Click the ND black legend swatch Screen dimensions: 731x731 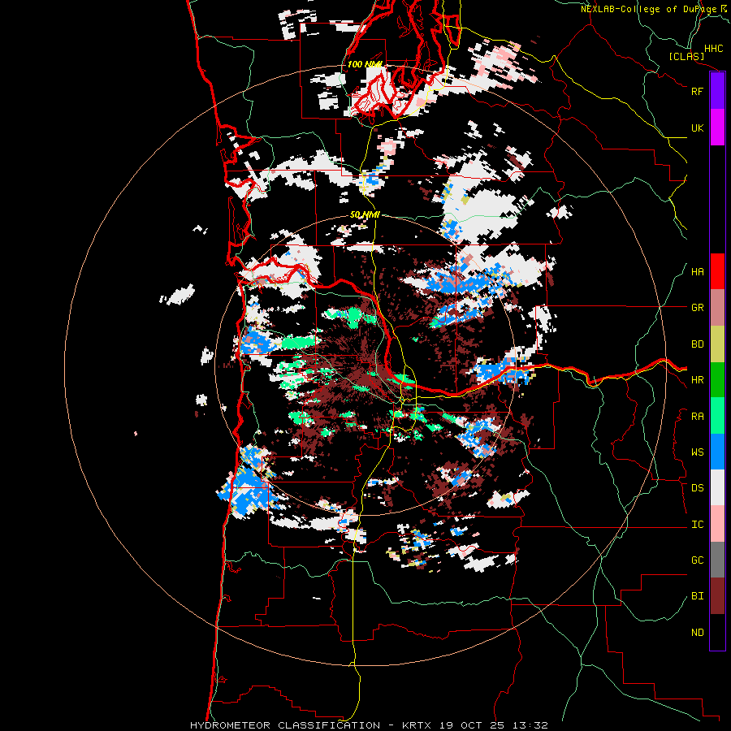(x=717, y=632)
